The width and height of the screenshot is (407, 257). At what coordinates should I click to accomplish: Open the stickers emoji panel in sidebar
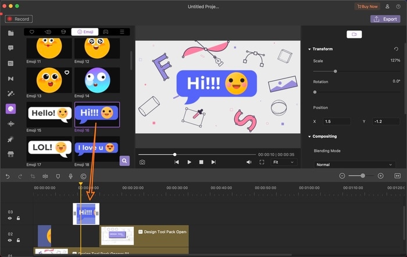[x=10, y=109]
